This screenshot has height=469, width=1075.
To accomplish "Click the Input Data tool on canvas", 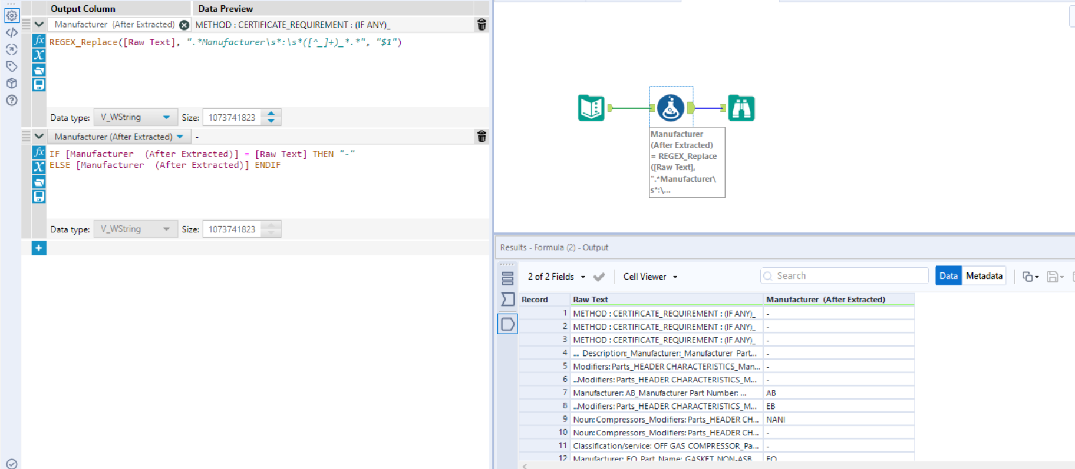I will point(591,108).
